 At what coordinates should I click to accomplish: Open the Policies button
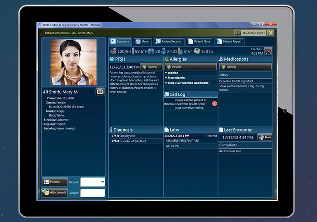coord(55,182)
